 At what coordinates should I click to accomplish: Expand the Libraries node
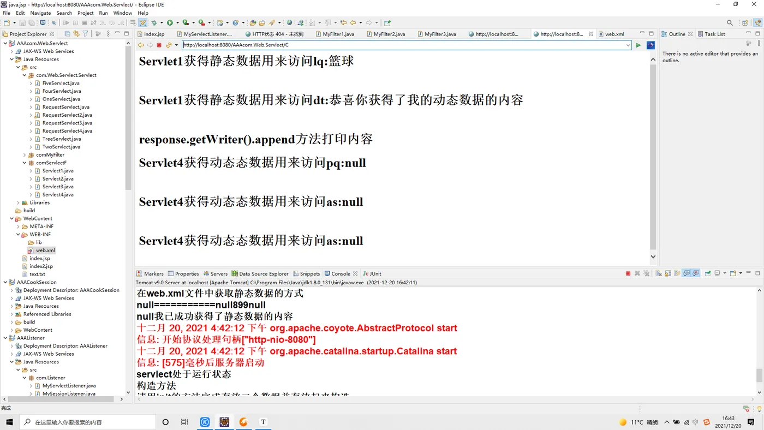pos(18,202)
